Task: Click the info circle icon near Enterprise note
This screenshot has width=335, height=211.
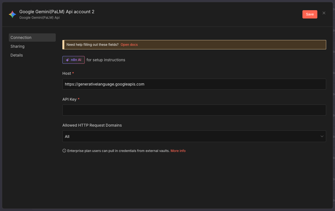Action: tap(64, 150)
